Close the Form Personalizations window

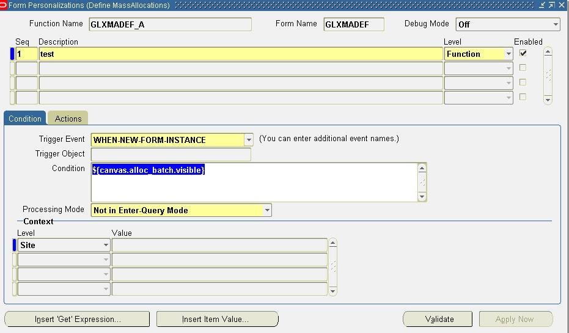click(562, 5)
